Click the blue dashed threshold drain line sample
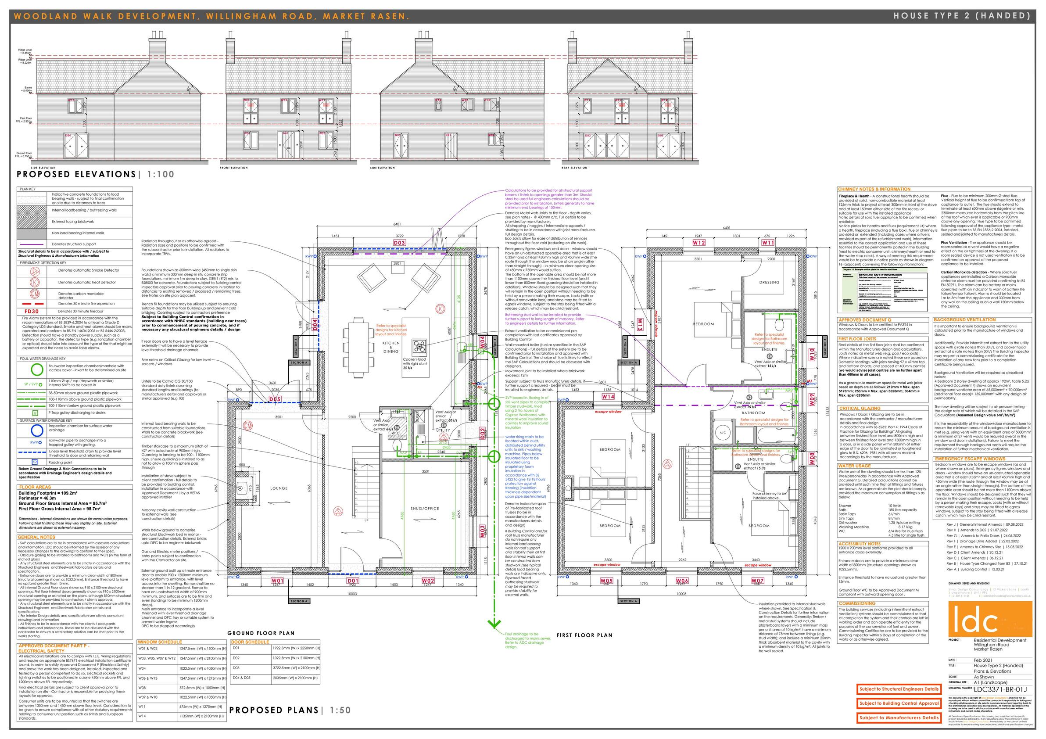This screenshot has height=739, width=1046. tap(32, 452)
